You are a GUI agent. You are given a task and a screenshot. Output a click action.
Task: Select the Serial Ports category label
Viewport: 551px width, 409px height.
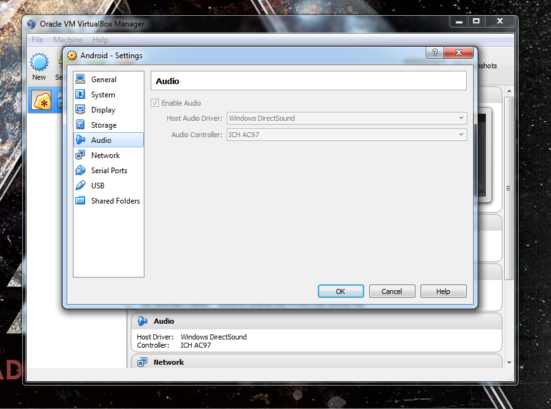pyautogui.click(x=109, y=171)
